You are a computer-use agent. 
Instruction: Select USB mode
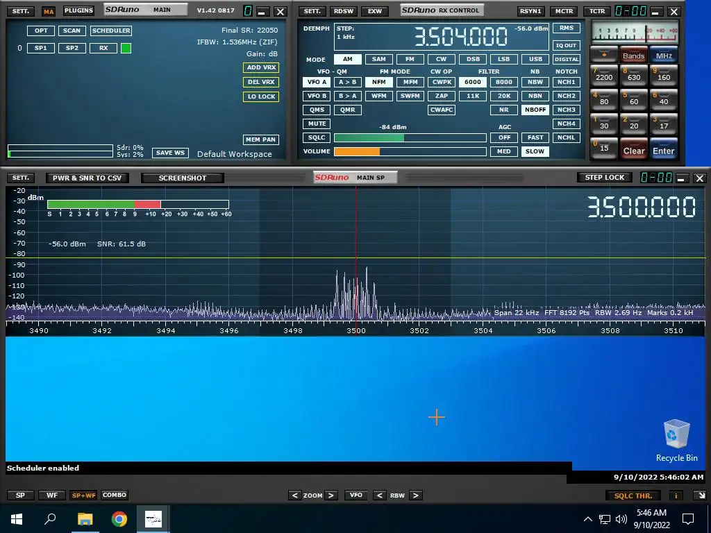click(535, 59)
